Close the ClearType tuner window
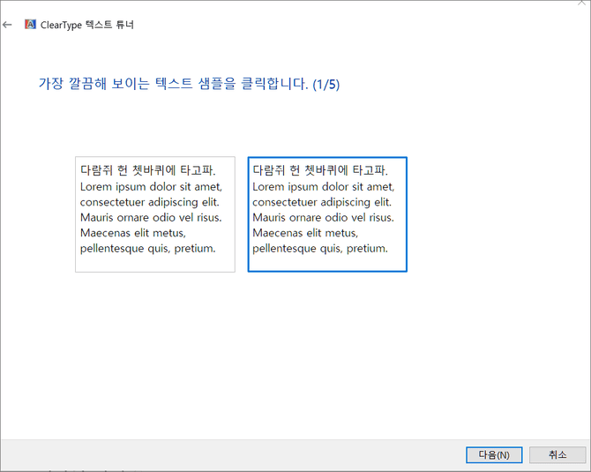 [x=582, y=3]
